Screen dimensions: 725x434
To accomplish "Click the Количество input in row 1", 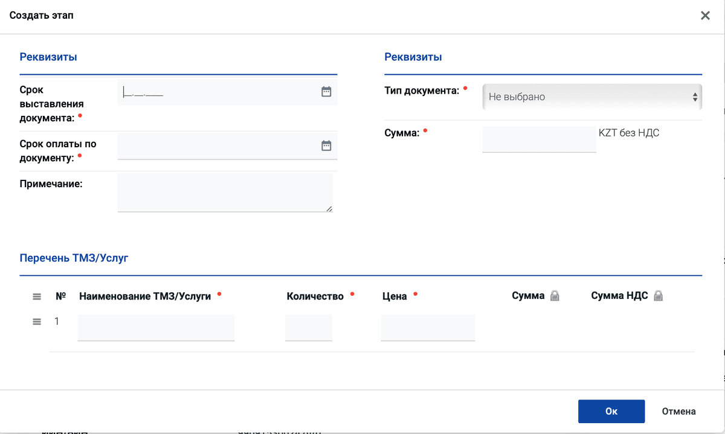I will coord(309,327).
